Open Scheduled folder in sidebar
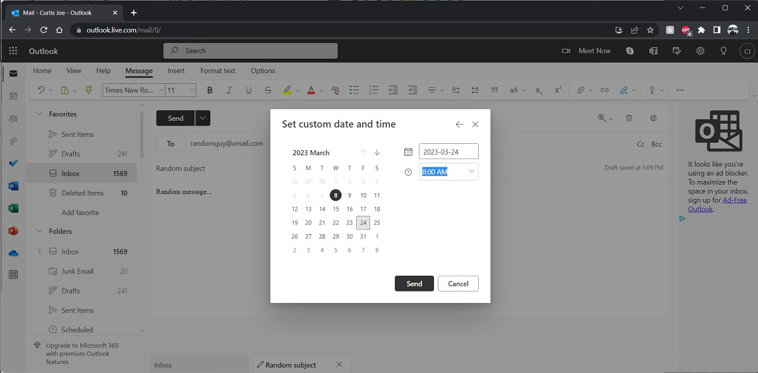The width and height of the screenshot is (758, 373). (77, 330)
